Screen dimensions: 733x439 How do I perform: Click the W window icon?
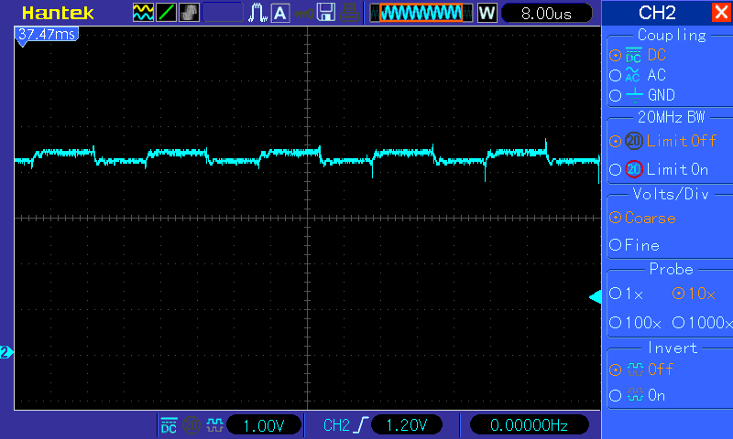tap(487, 13)
